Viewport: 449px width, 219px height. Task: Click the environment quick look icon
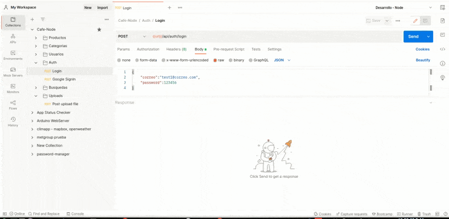(x=442, y=8)
